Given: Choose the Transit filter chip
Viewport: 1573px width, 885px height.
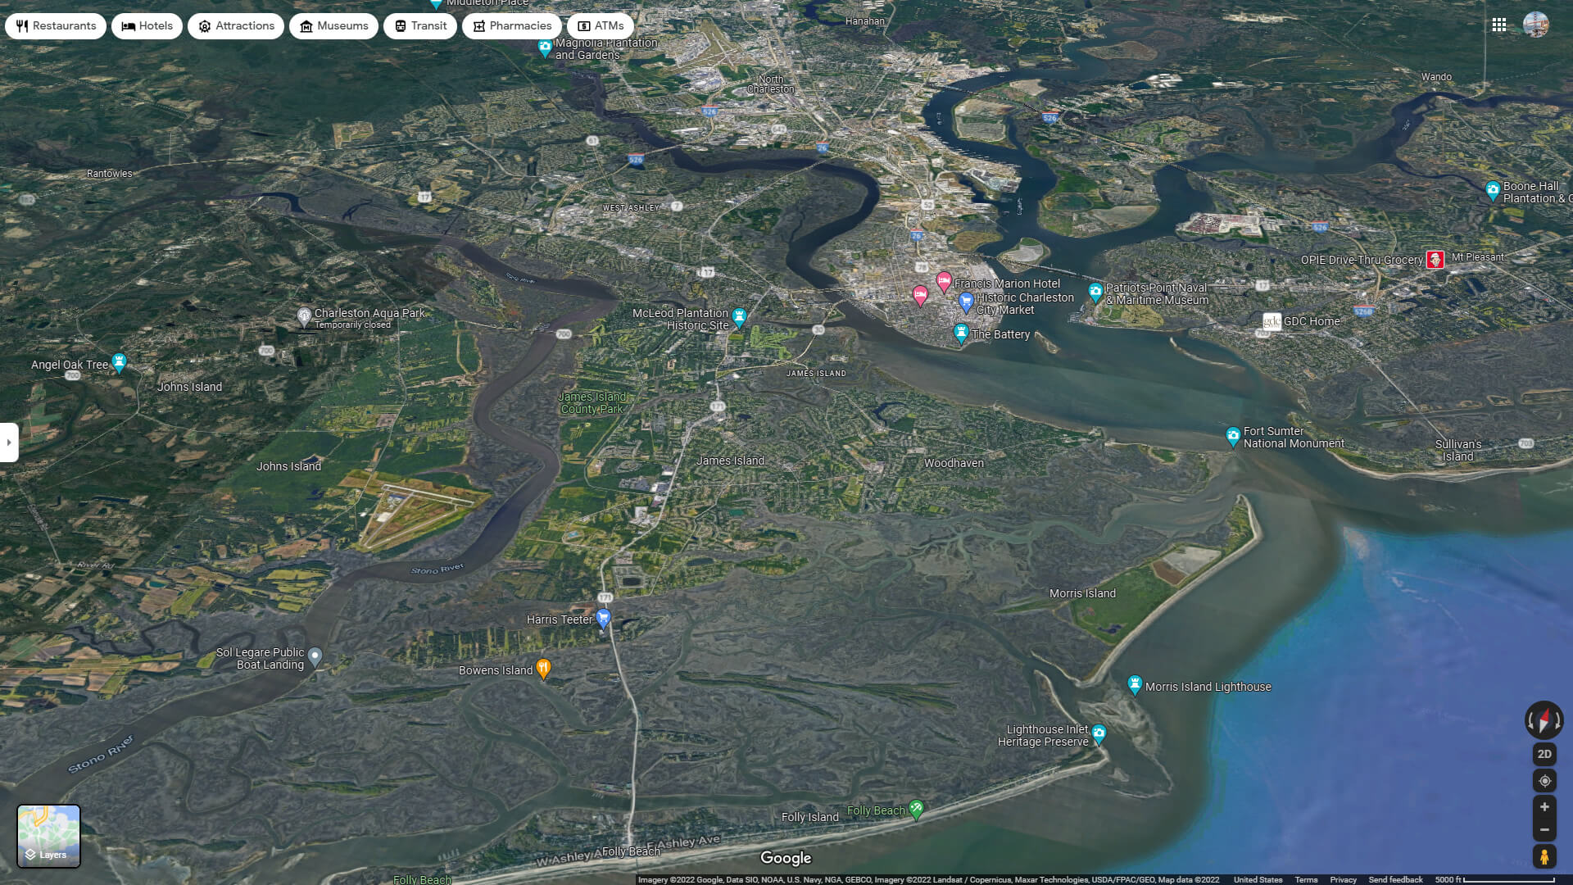Looking at the screenshot, I should (420, 26).
